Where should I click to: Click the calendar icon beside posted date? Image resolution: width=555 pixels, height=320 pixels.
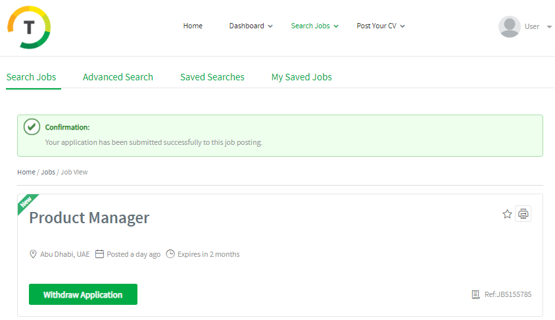[100, 254]
